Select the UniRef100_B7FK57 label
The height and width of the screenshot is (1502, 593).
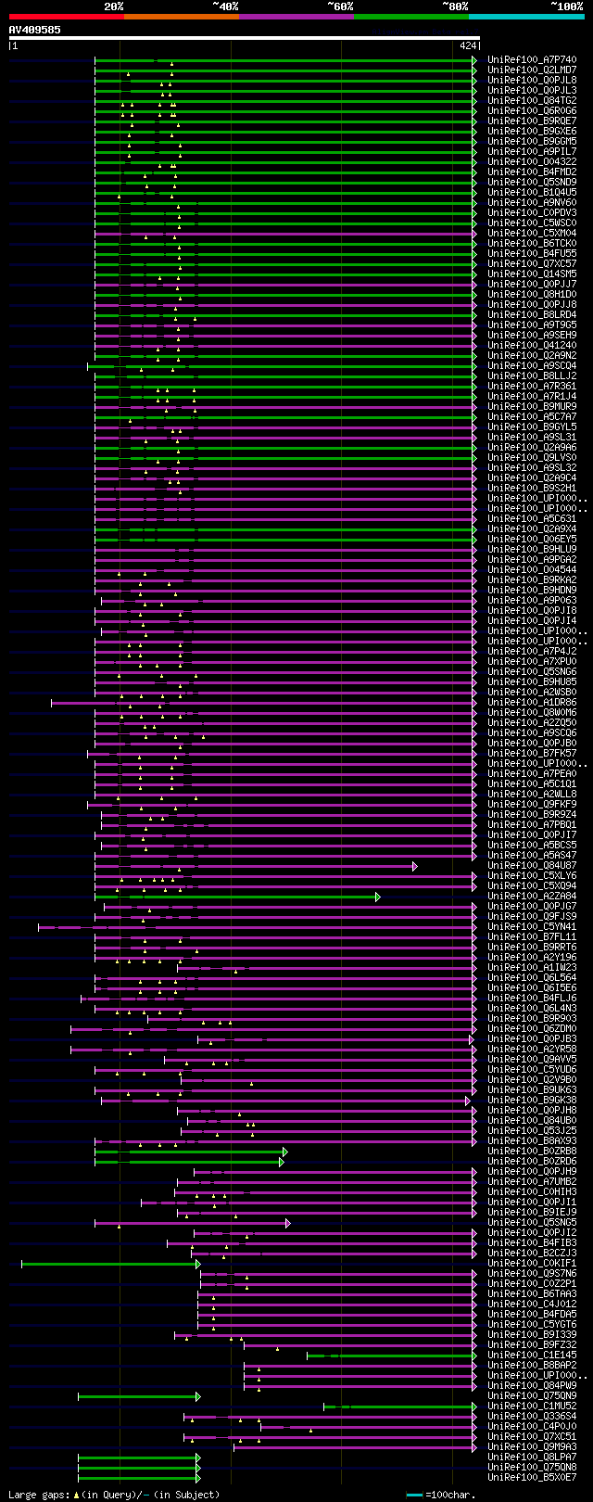point(532,753)
